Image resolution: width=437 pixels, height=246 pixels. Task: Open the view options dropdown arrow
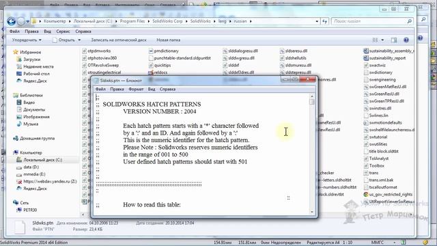pyautogui.click(x=382, y=40)
